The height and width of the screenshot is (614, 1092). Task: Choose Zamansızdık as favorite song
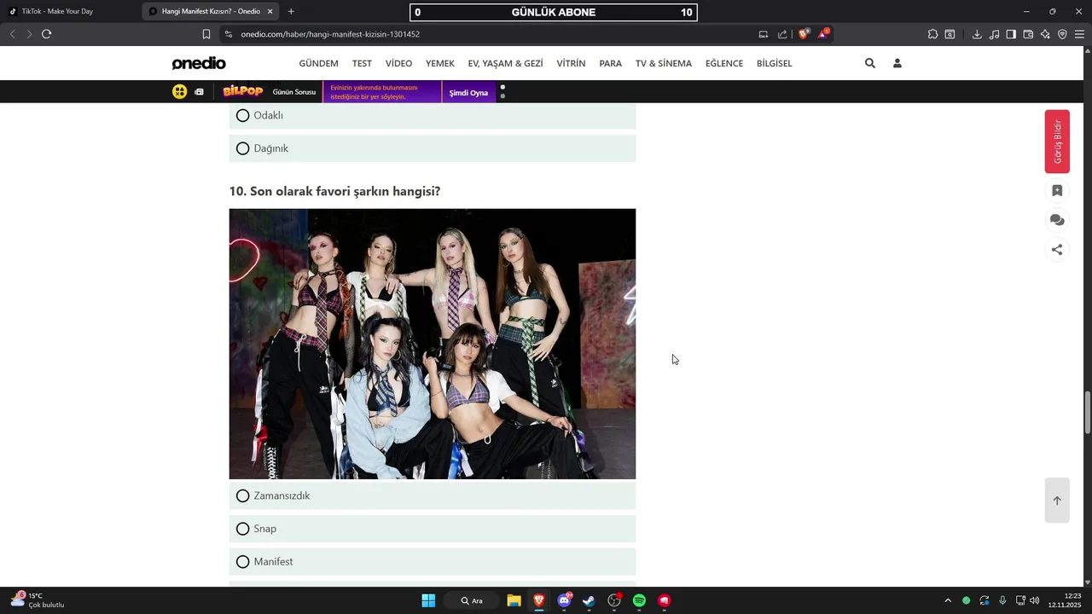tap(432, 495)
